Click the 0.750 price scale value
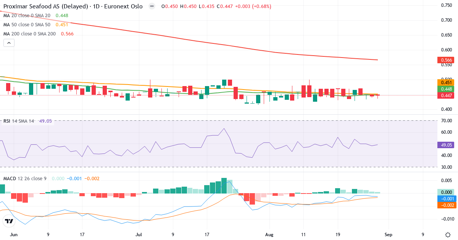This screenshot has width=458, height=240. (446, 5)
